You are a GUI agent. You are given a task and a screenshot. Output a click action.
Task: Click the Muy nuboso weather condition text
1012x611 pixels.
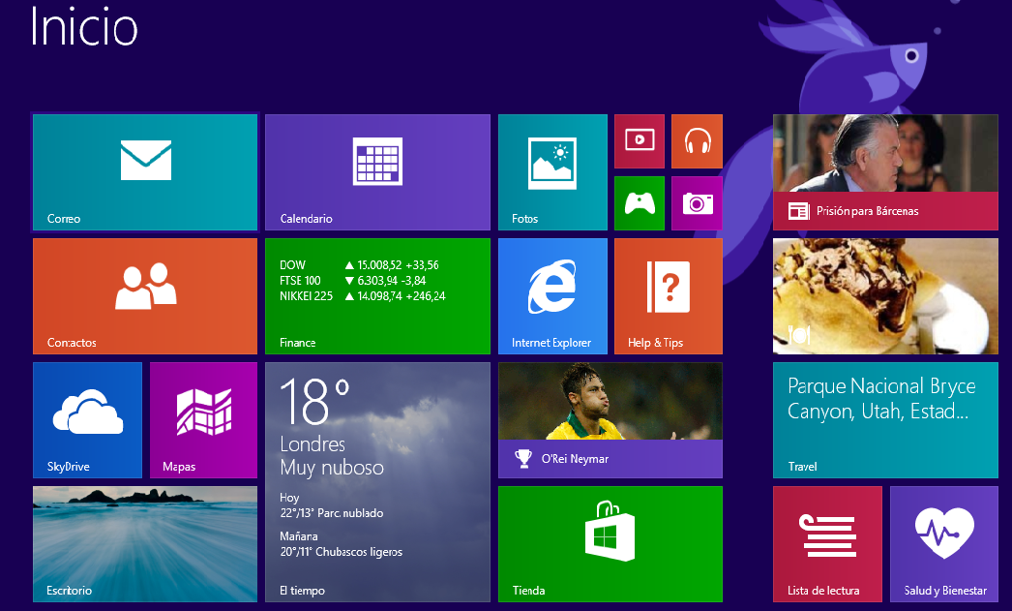332,468
